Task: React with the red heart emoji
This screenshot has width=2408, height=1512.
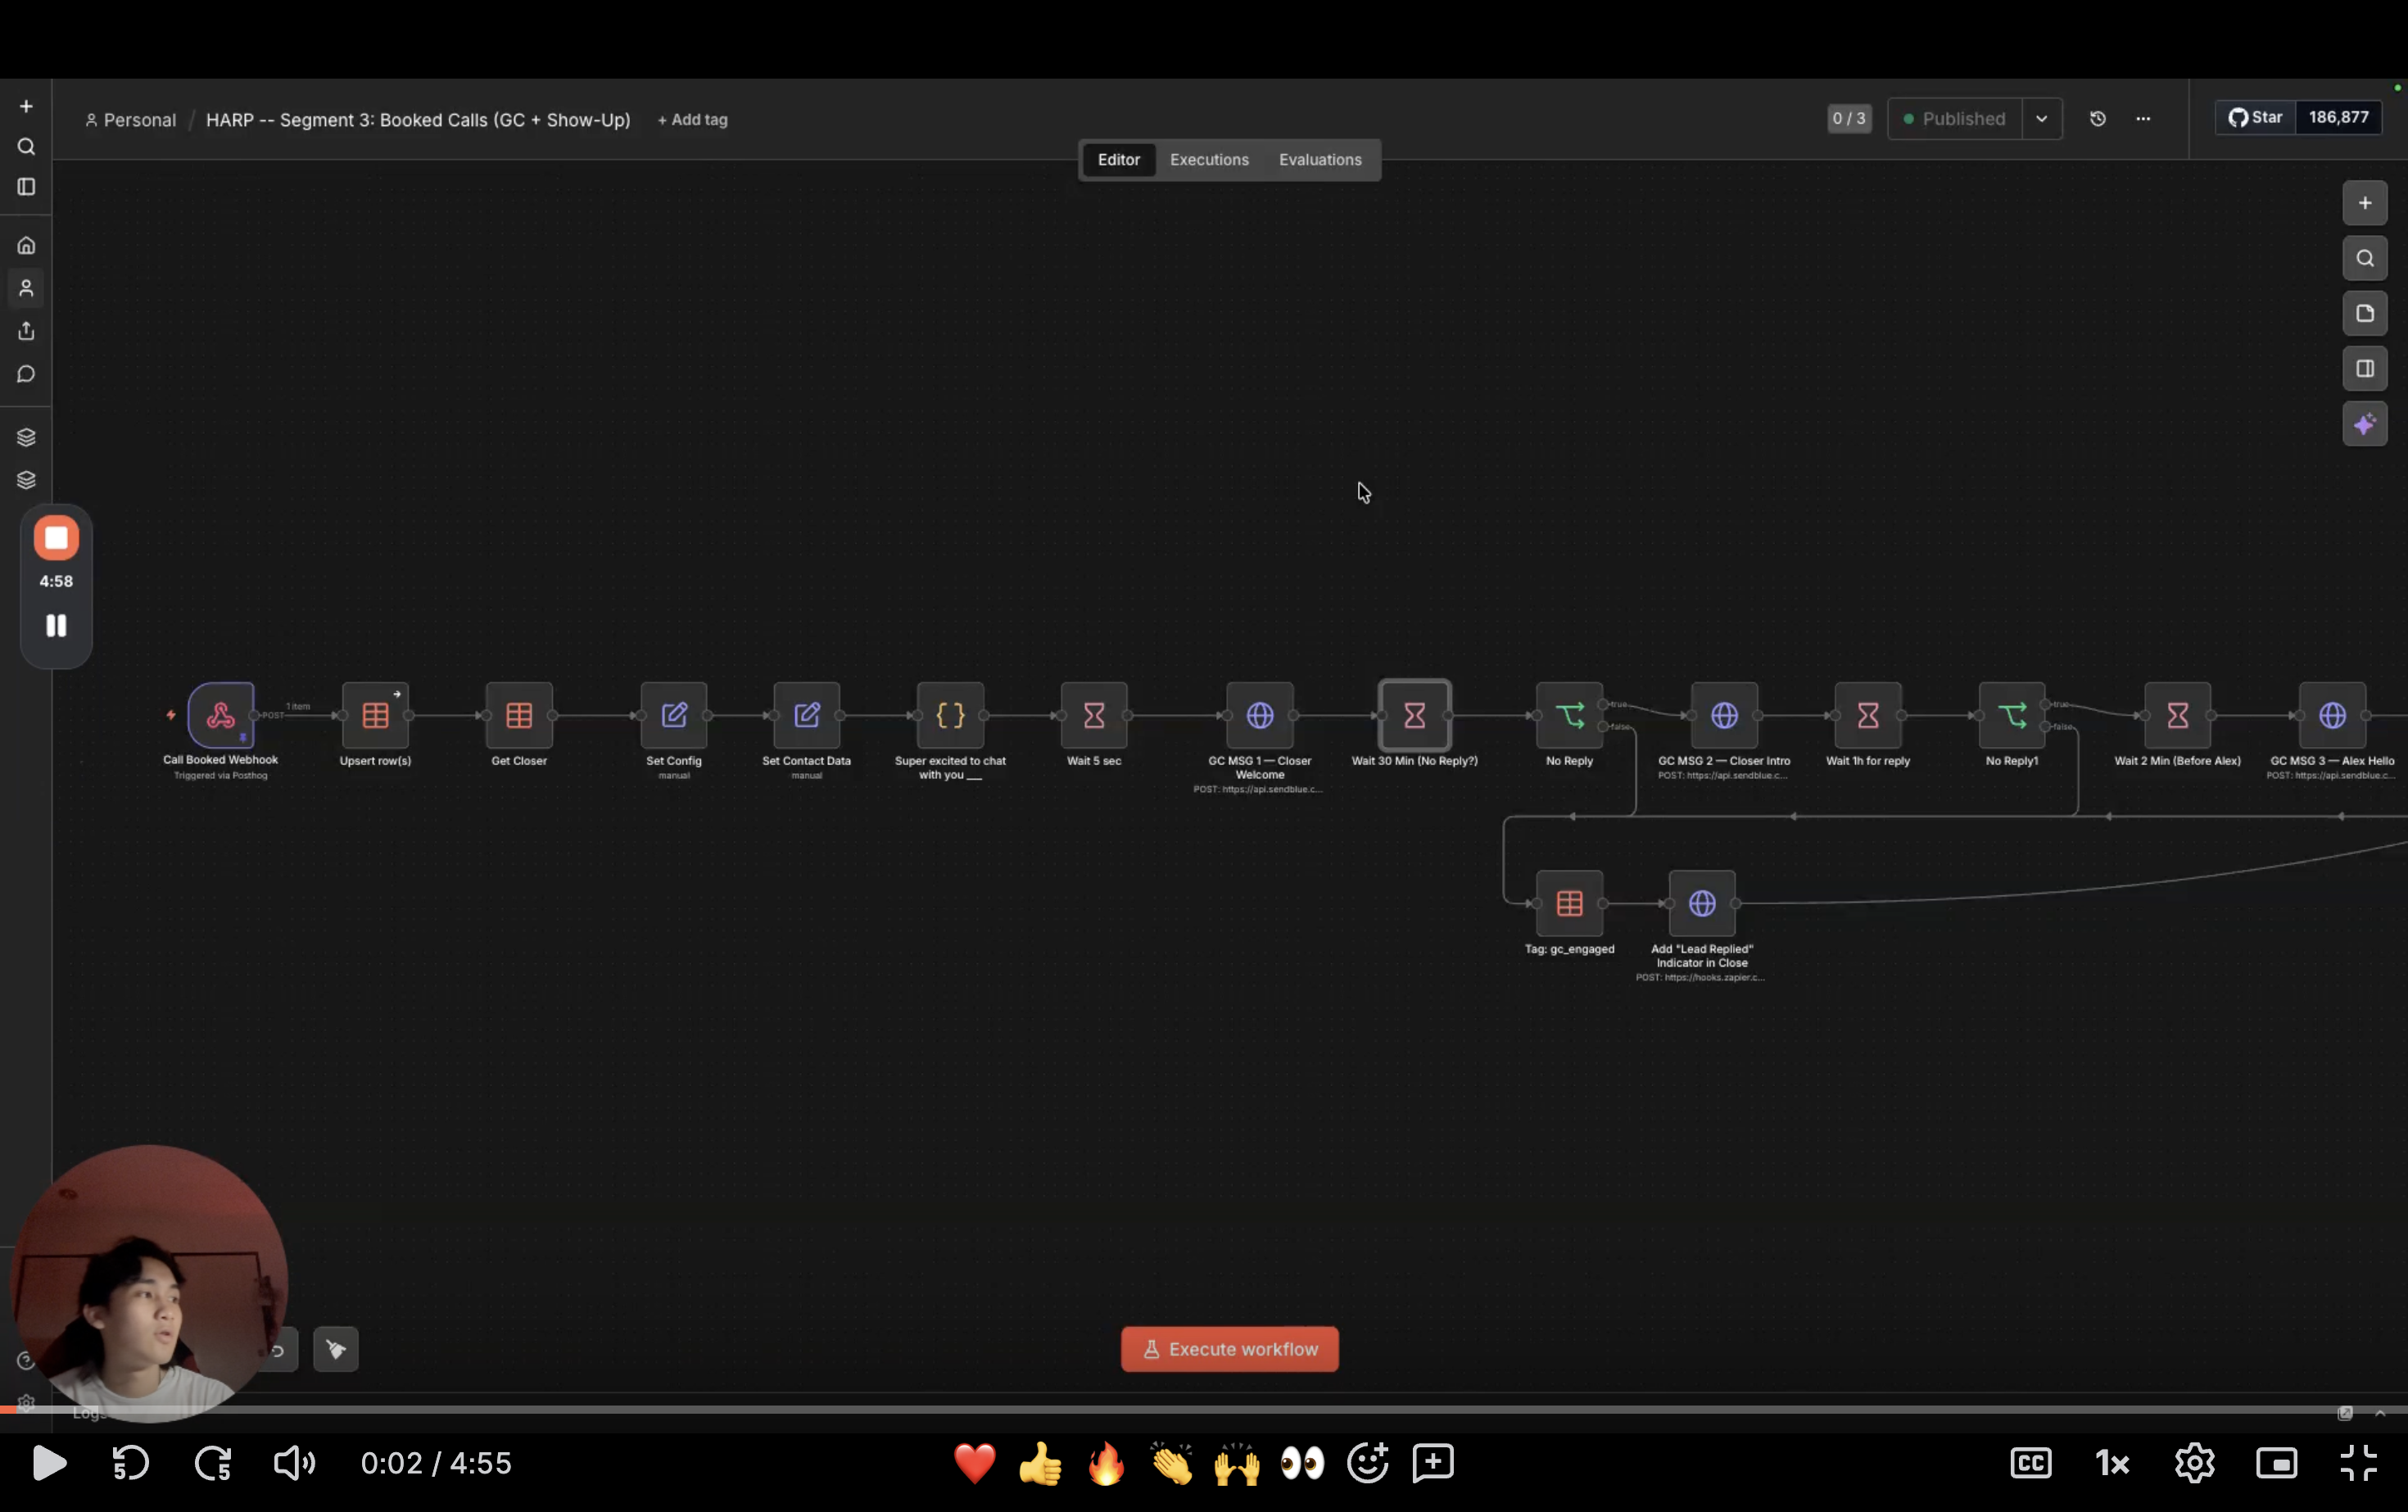Action: click(975, 1463)
